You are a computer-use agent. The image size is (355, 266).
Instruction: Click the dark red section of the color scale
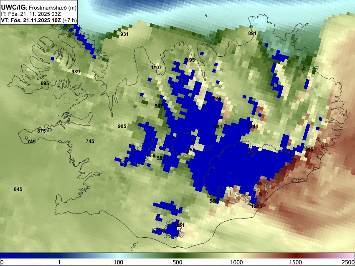(x=296, y=256)
